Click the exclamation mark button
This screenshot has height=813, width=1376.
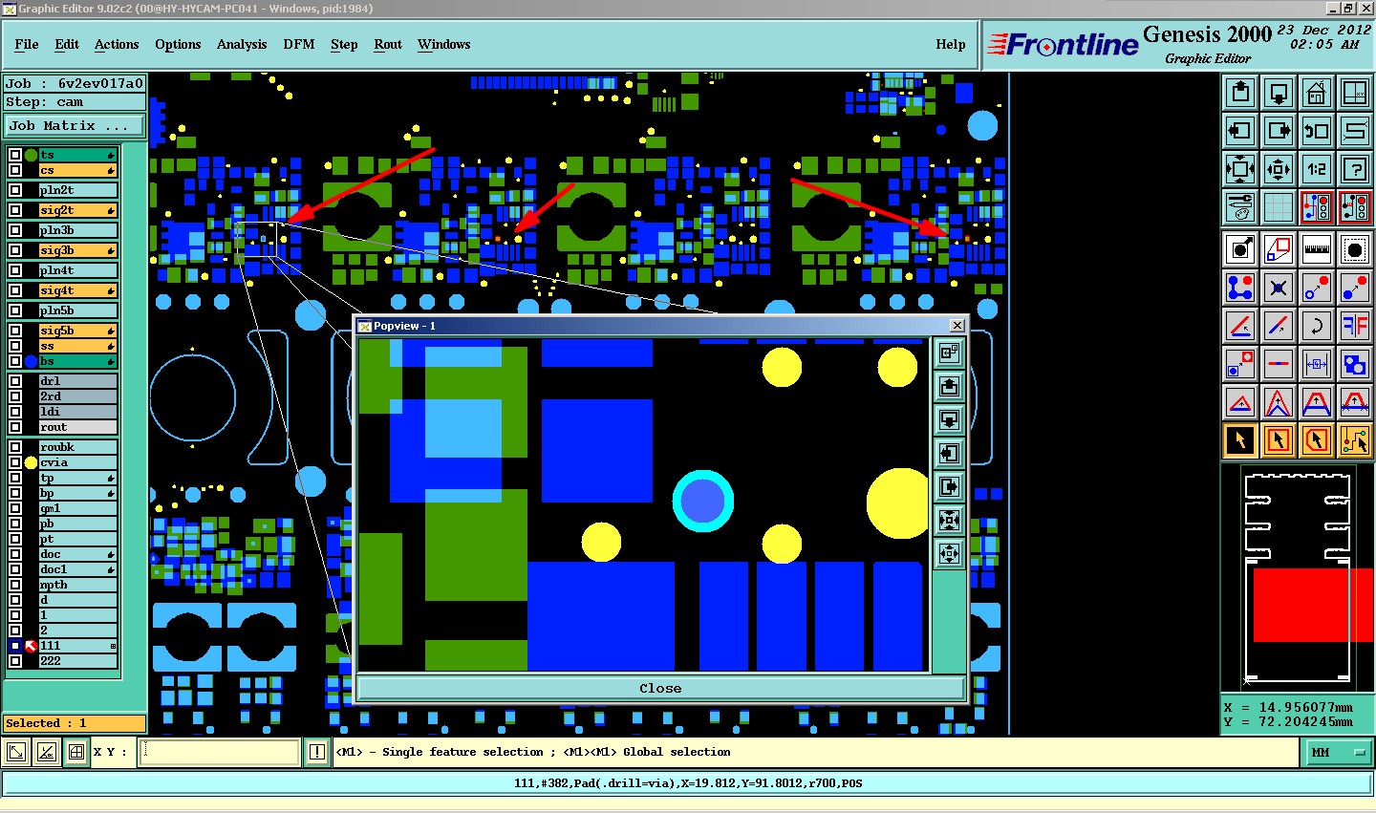pyautogui.click(x=317, y=752)
